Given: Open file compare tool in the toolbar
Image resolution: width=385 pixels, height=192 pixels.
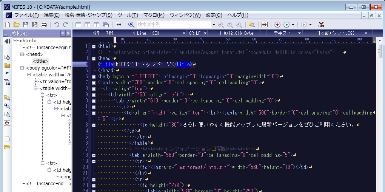Looking at the screenshot, I should point(265,25).
